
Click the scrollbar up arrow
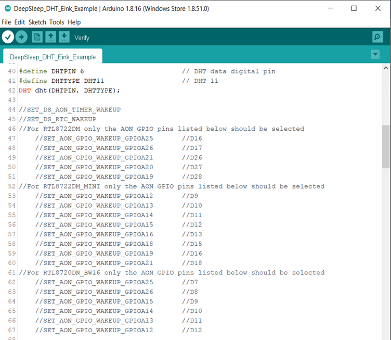pos(386,68)
